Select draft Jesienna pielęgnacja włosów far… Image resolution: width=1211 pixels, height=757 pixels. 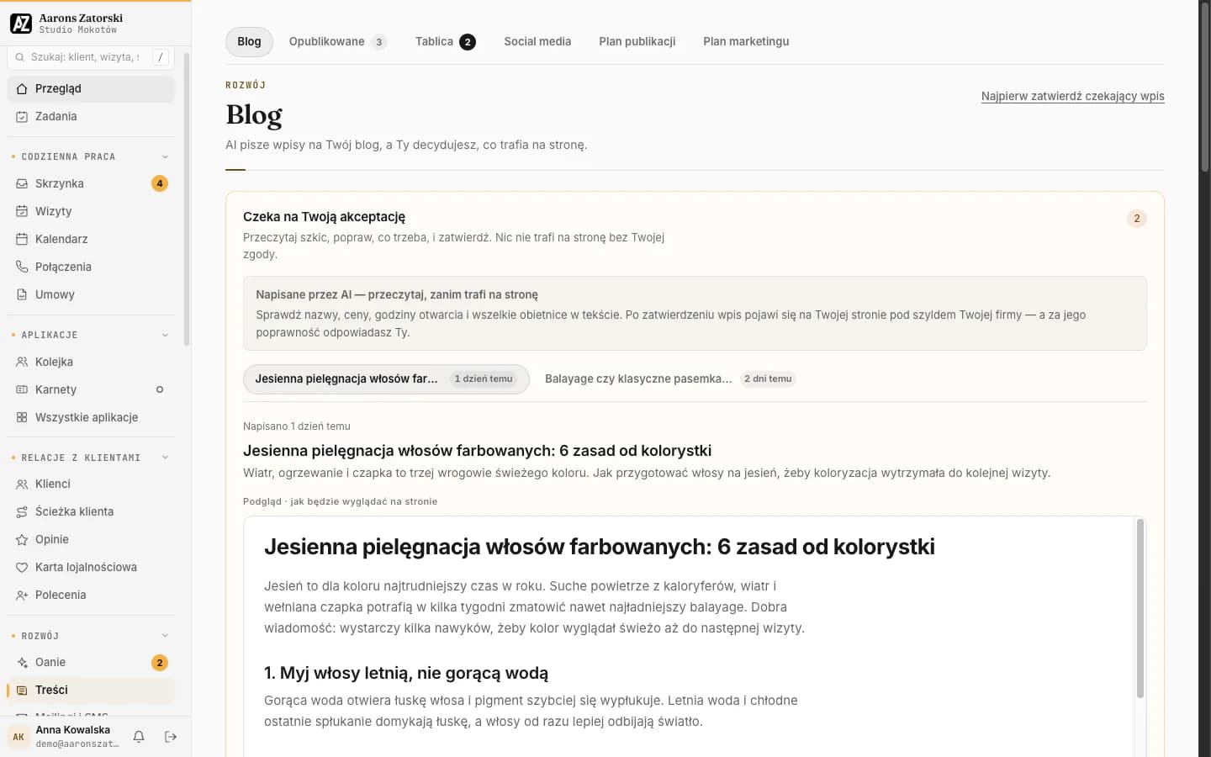(x=386, y=378)
